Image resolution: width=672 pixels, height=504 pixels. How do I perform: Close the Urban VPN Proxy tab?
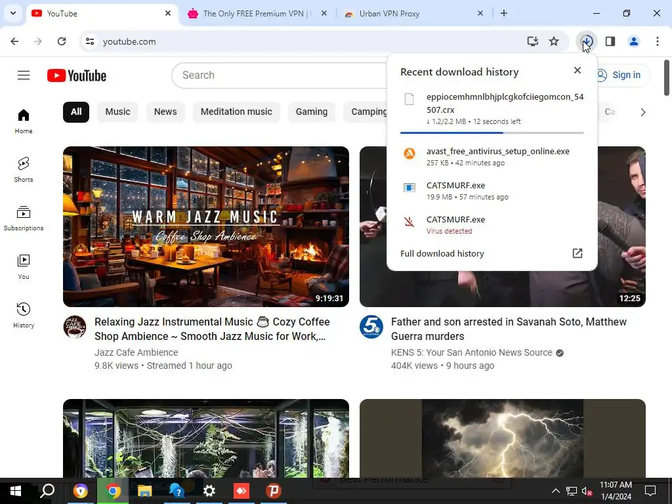pos(480,14)
